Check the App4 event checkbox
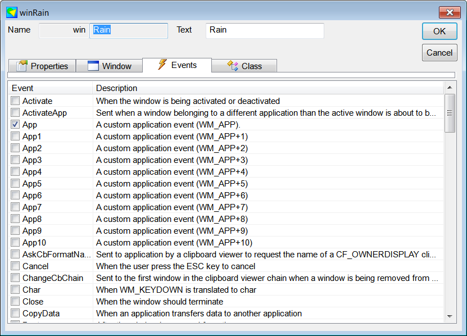 click(15, 171)
